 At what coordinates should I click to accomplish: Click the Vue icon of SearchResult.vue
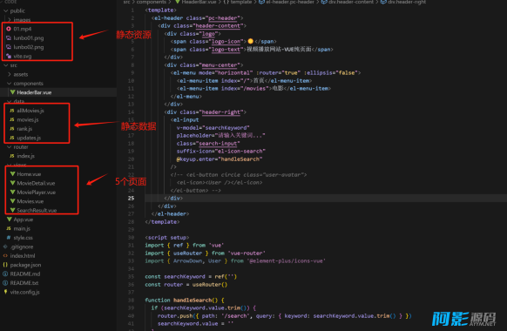pos(12,210)
